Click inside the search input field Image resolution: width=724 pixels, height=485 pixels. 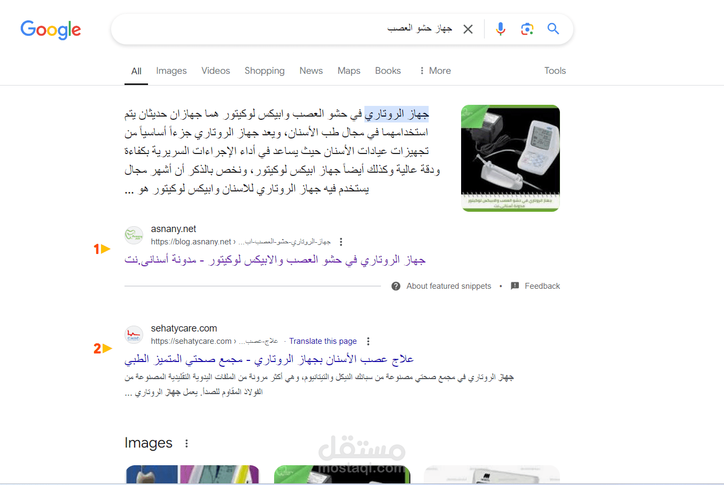[283, 29]
